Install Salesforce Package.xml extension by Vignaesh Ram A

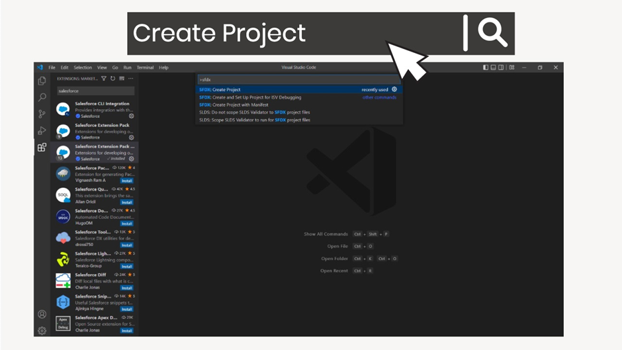tap(127, 181)
